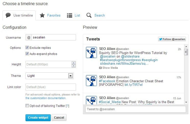Click the preview scrollbar thumb
The width and height of the screenshot is (190, 124).
tap(186, 52)
